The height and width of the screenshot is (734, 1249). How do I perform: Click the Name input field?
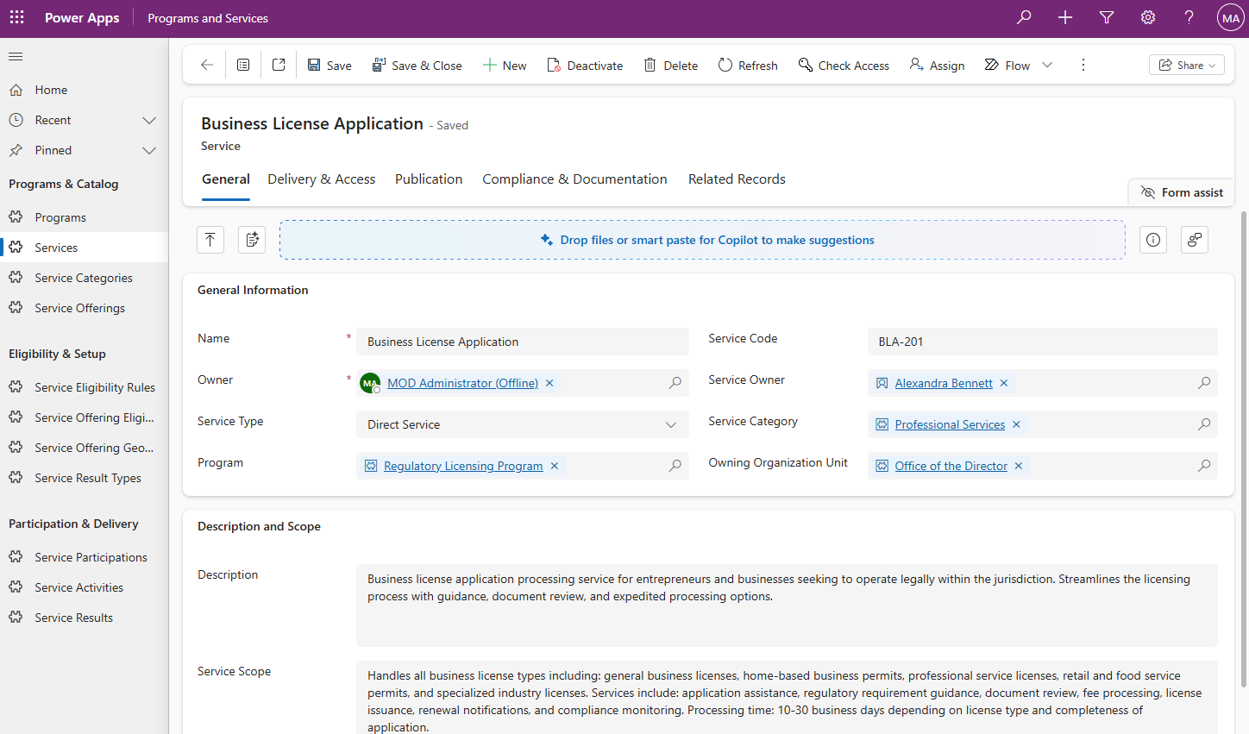tap(522, 342)
